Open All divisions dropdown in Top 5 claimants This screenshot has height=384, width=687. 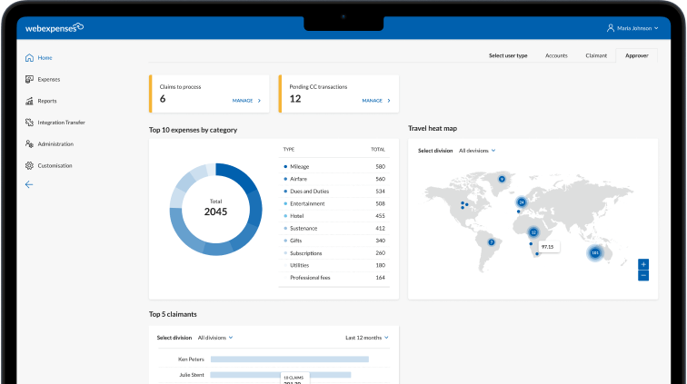click(215, 338)
